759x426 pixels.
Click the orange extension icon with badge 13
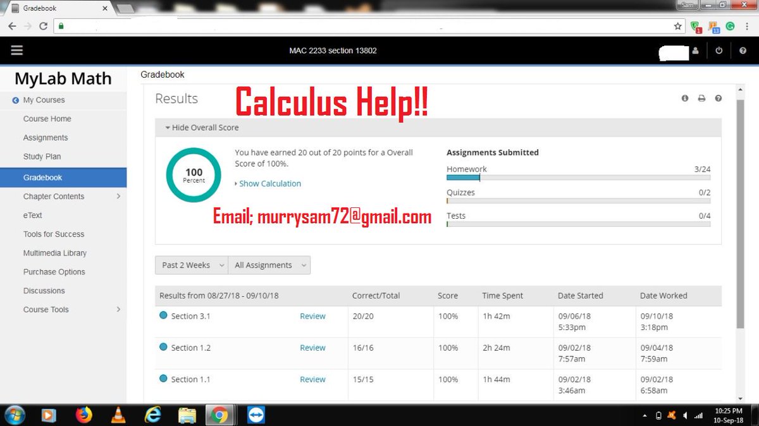(x=714, y=27)
